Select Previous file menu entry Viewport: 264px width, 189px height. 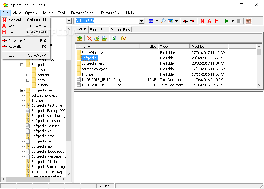click(25, 41)
